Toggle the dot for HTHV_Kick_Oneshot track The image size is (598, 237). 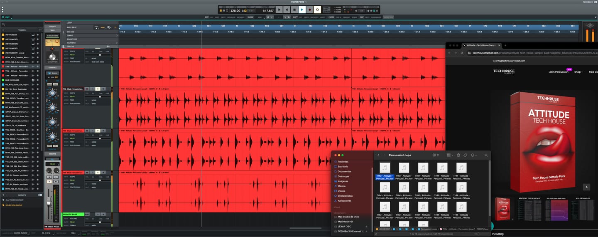point(37,57)
